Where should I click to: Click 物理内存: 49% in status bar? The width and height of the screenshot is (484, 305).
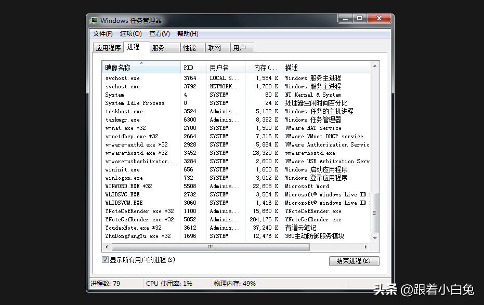235,283
